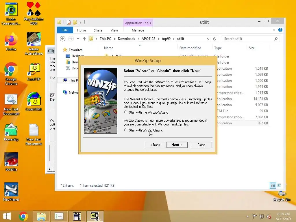The image size is (296, 222).
Task: Expand the arrow after Downloads breadcrumb
Action: click(x=138, y=39)
